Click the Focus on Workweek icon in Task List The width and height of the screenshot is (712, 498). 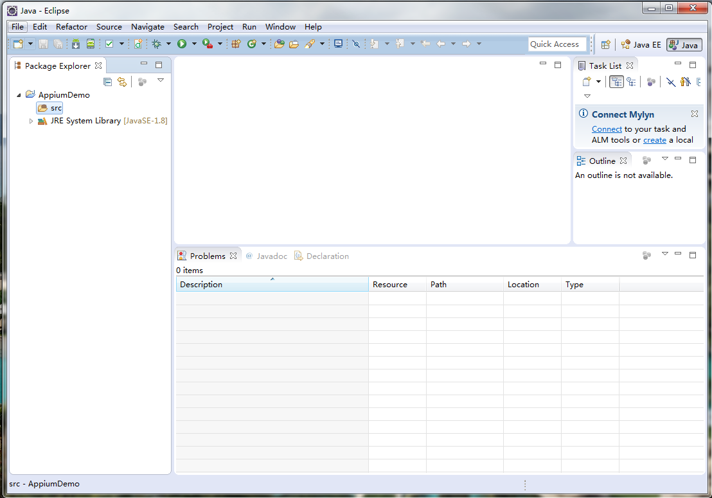click(651, 82)
